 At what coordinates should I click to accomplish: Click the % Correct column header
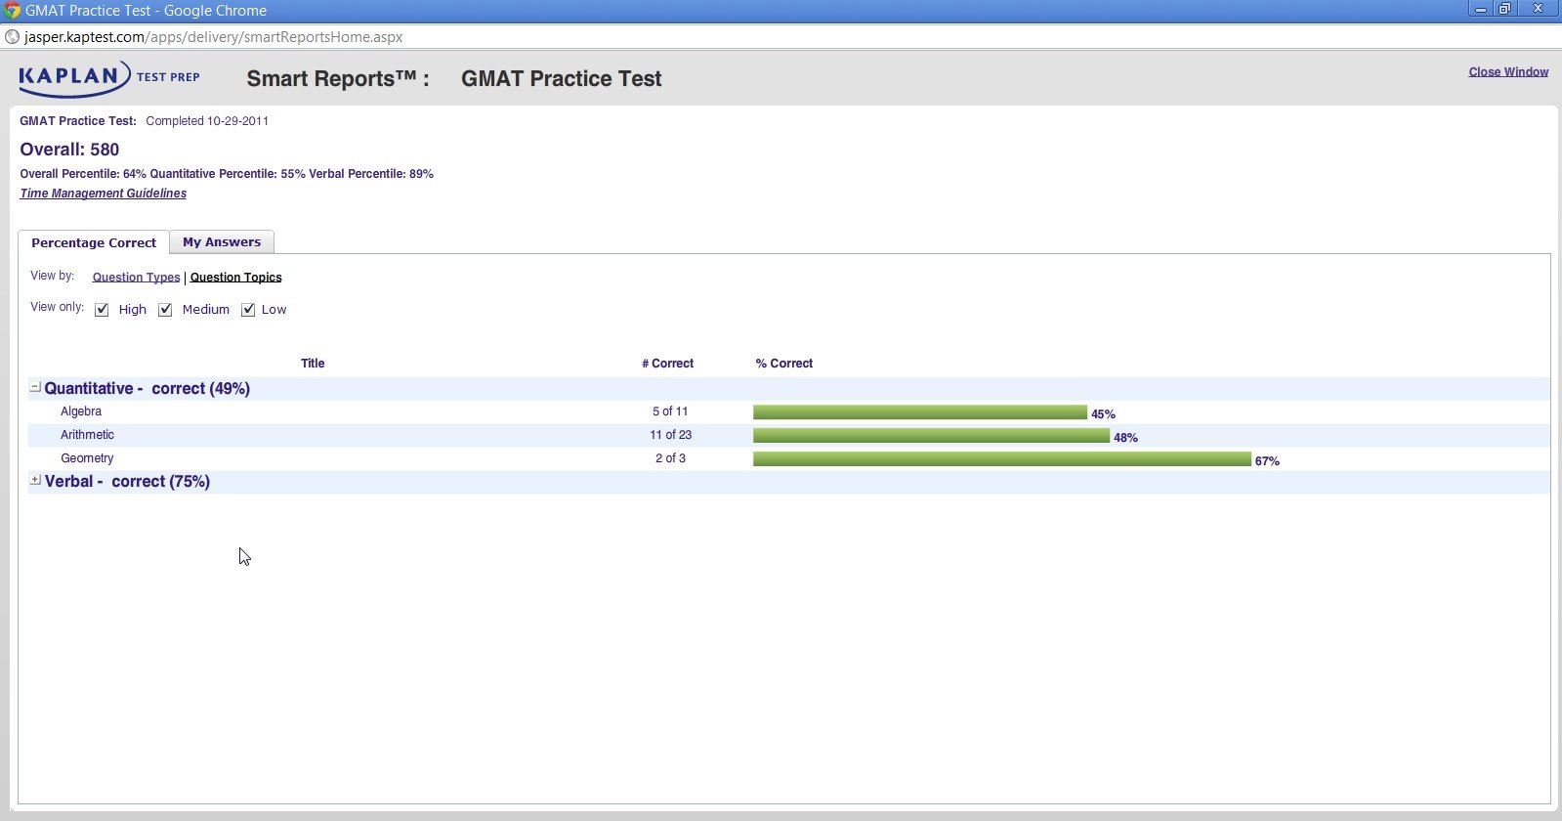tap(783, 364)
